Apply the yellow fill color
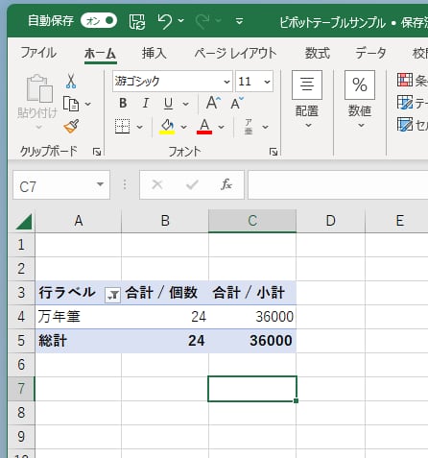 pos(167,127)
